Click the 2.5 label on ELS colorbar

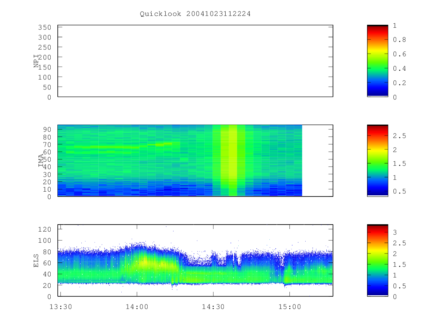coord(399,243)
